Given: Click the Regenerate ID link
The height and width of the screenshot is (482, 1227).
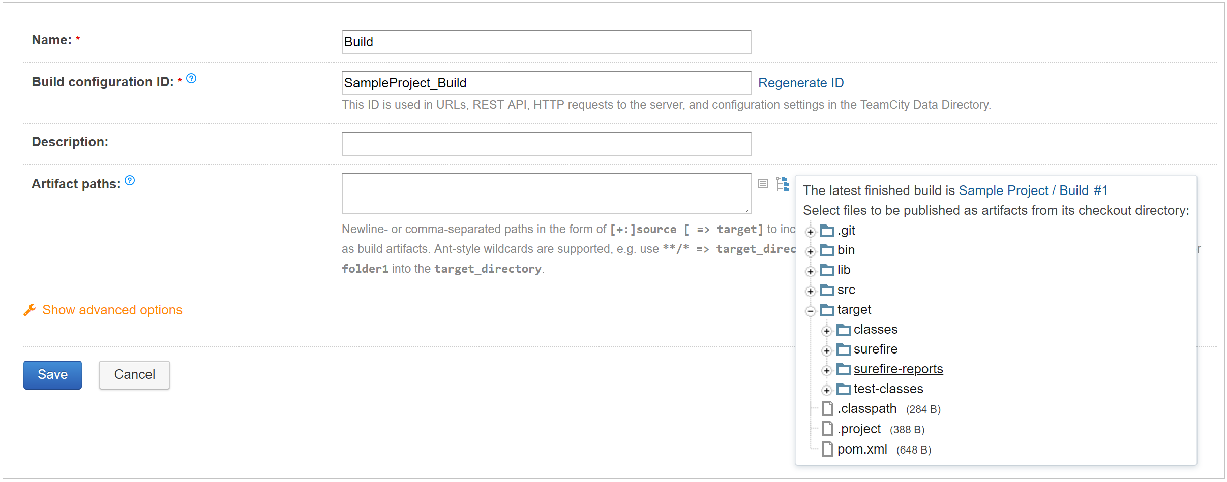Looking at the screenshot, I should [x=800, y=83].
